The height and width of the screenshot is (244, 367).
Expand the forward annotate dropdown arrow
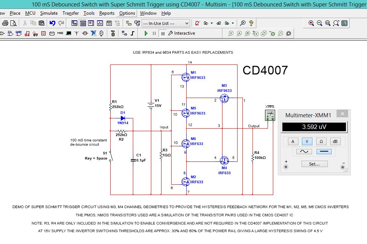click(x=212, y=23)
